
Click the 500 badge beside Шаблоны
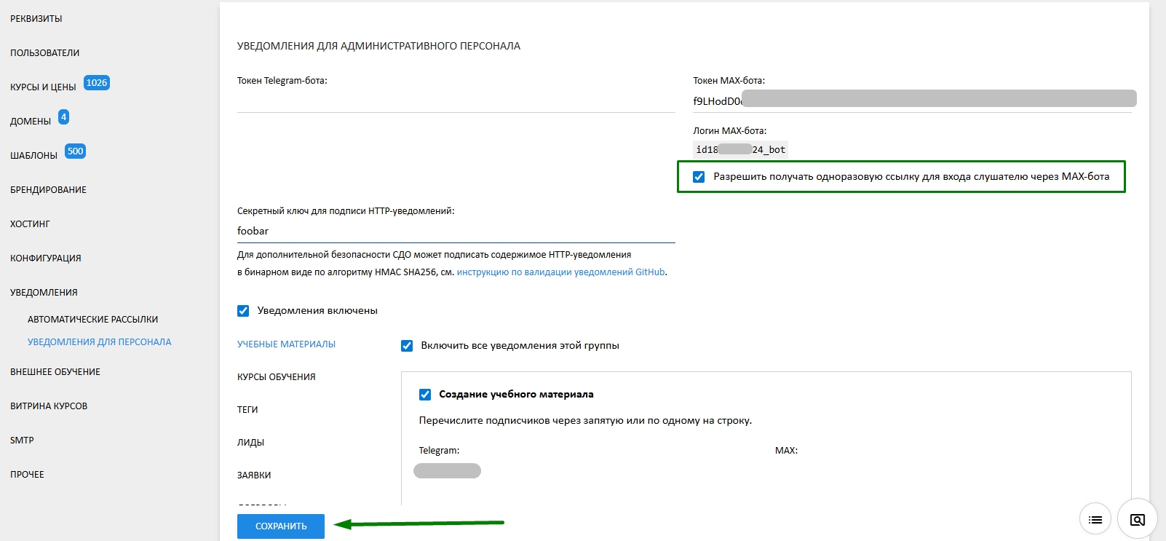[x=75, y=151]
